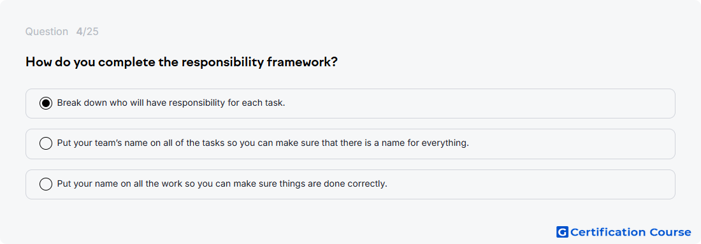Click the answer text "Put your name on all the work…"
701x244 pixels.
222,183
